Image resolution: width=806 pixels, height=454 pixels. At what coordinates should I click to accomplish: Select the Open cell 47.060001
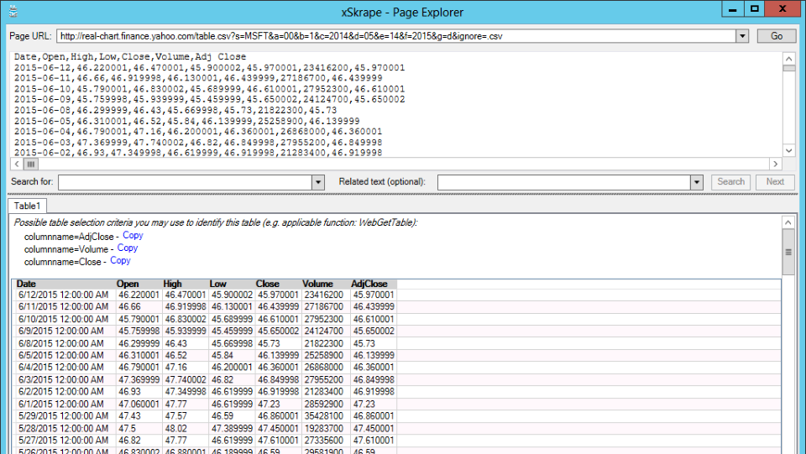pos(139,404)
